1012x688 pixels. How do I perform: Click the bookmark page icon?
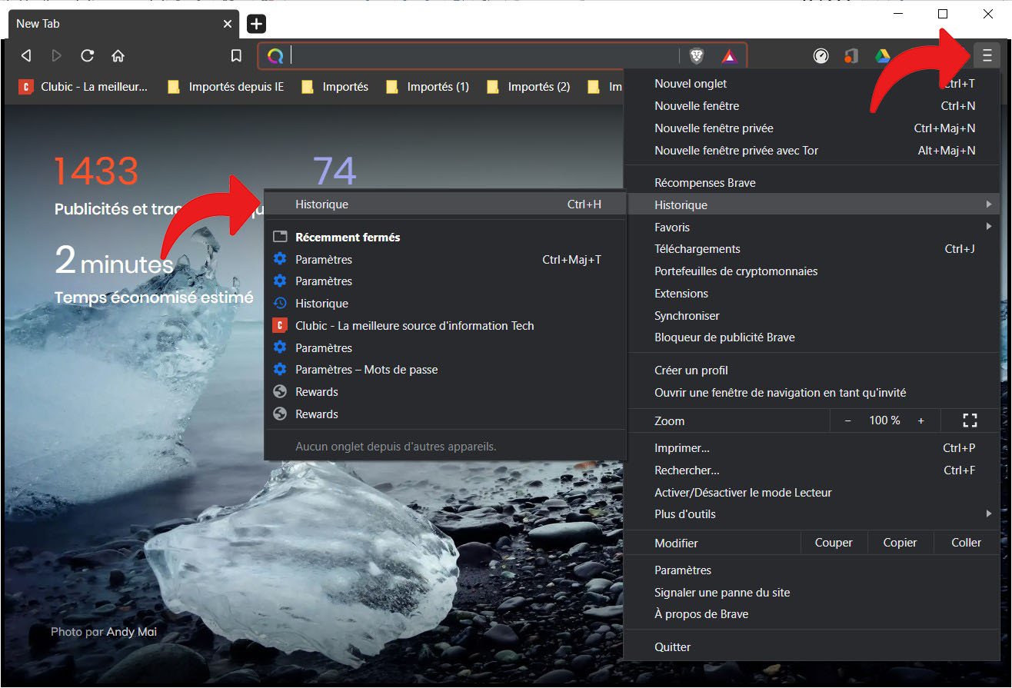coord(237,55)
